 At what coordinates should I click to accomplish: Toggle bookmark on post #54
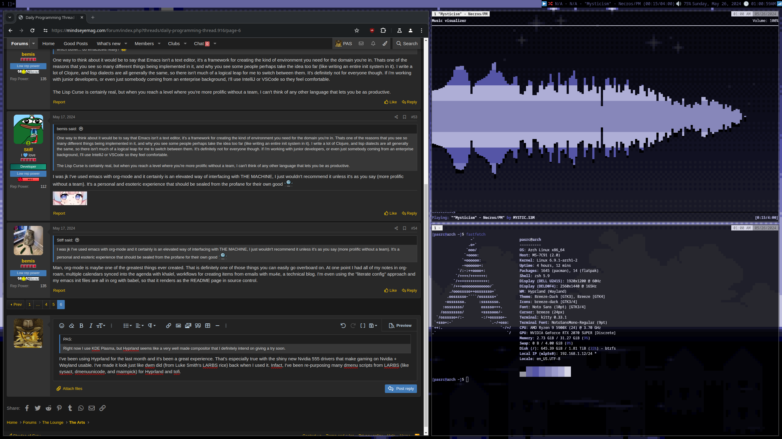pos(404,228)
